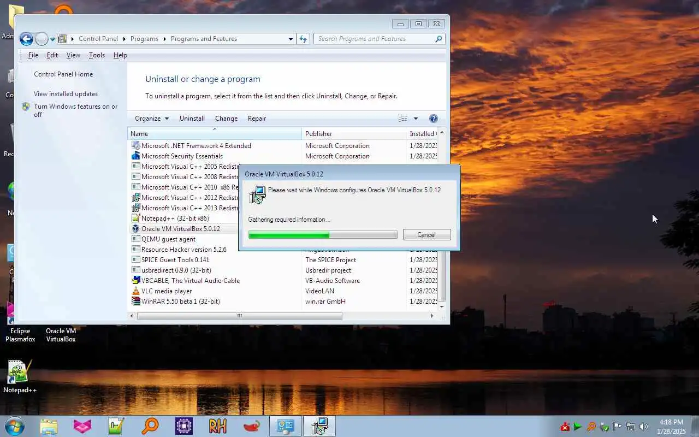The height and width of the screenshot is (437, 699).
Task: Open Turn Windows features on or off
Action: click(75, 110)
